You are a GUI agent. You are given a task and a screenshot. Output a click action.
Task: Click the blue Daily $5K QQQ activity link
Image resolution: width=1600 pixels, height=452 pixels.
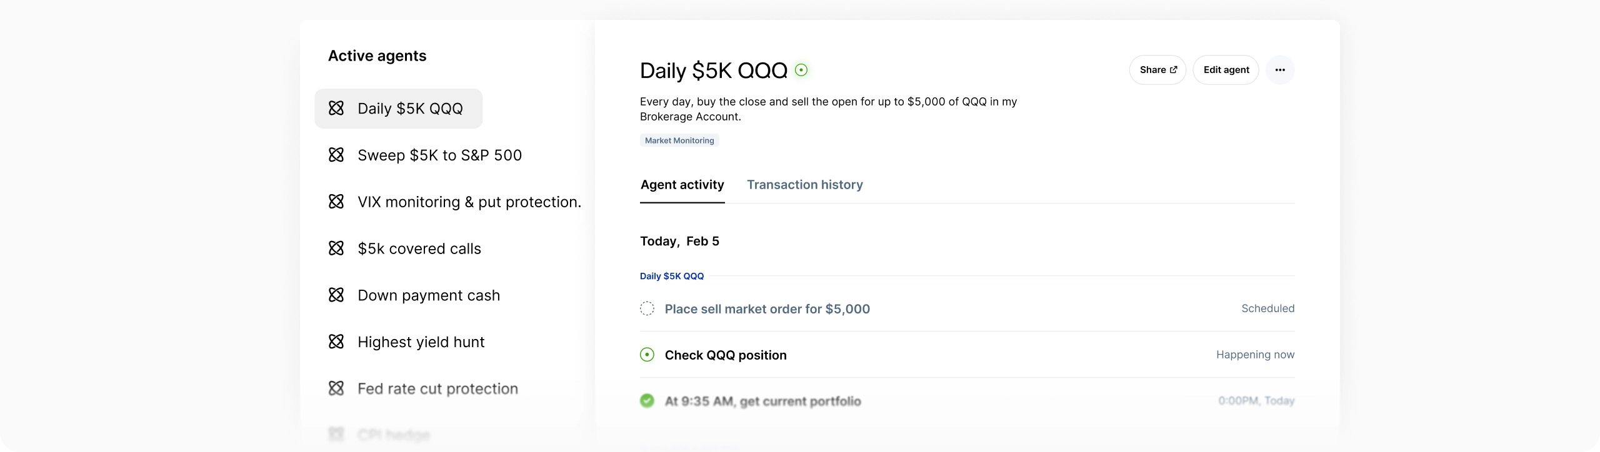click(672, 276)
